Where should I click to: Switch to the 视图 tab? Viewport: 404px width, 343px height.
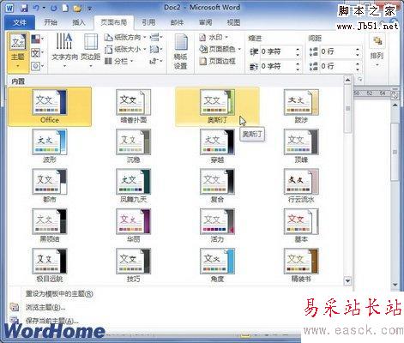233,22
